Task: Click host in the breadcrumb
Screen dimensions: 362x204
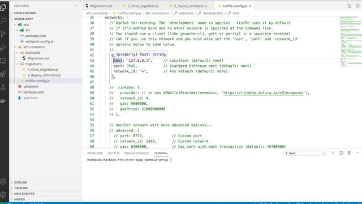Action: coord(236,13)
